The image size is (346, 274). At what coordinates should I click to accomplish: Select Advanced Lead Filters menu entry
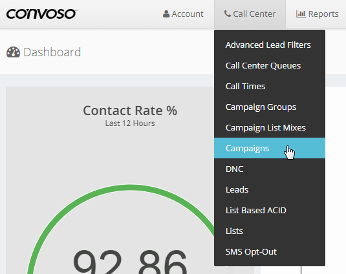pyautogui.click(x=270, y=45)
